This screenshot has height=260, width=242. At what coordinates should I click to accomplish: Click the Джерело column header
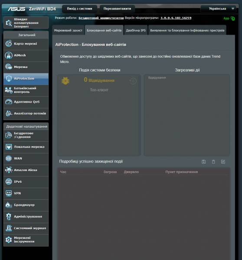[x=131, y=172]
